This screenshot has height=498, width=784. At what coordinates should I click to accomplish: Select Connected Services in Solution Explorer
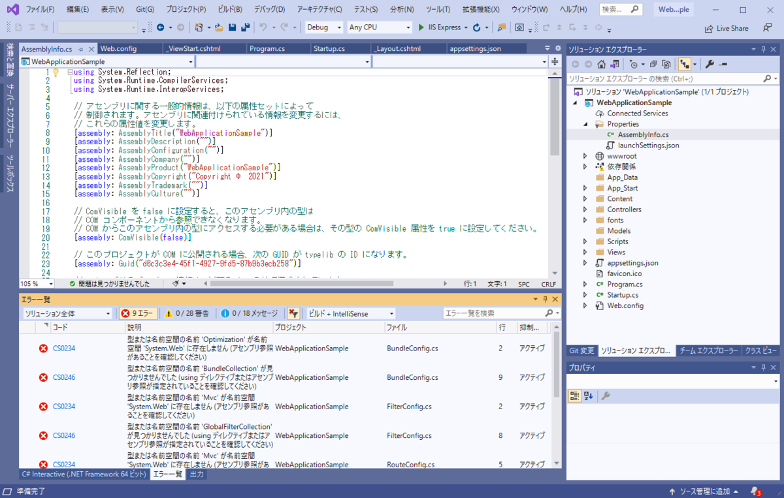637,113
